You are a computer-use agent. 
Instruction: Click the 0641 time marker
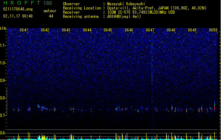[x=24, y=30]
